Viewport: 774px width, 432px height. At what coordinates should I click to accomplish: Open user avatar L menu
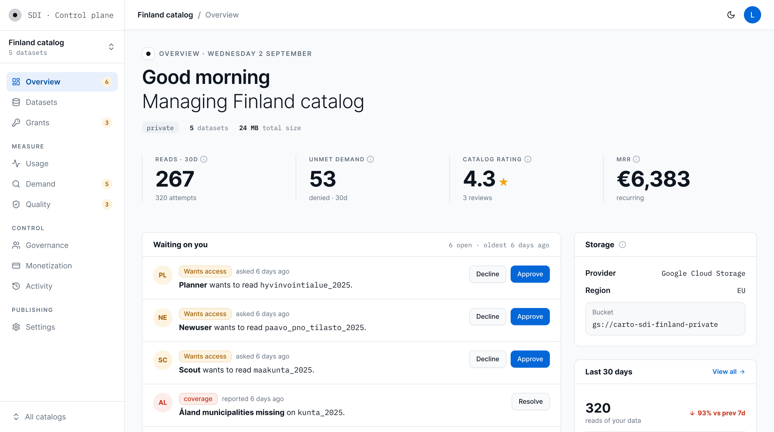pyautogui.click(x=752, y=15)
